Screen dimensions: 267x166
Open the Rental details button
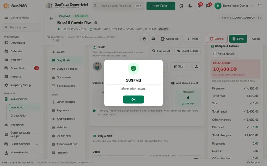(x=224, y=54)
